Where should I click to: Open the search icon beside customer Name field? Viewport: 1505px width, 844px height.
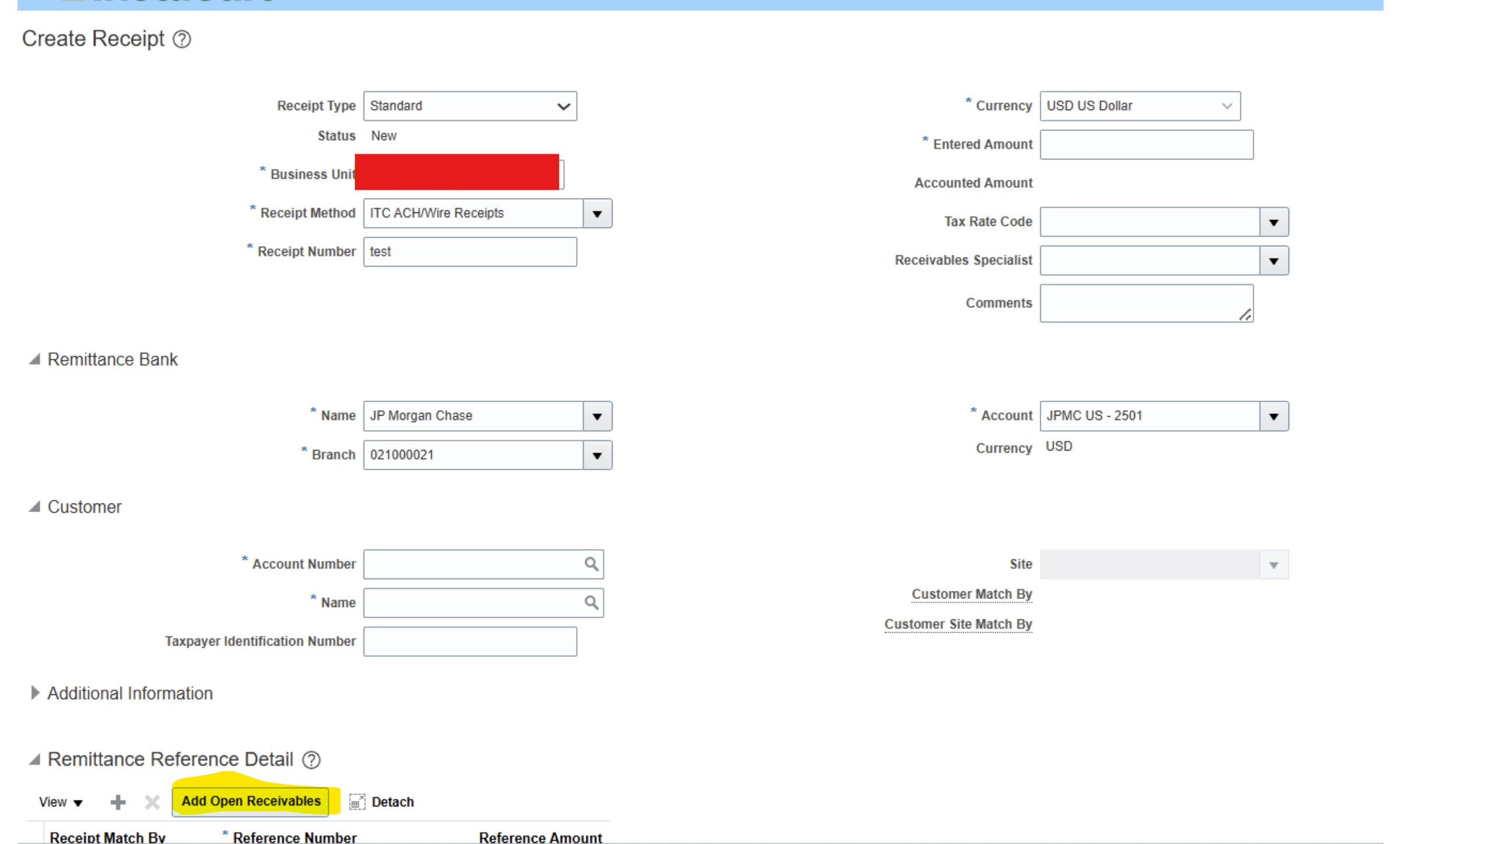coord(591,602)
